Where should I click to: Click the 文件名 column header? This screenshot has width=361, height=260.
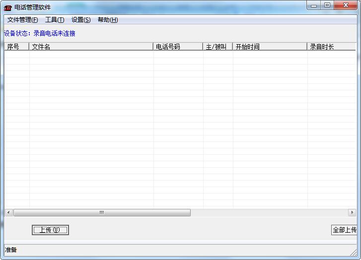[91, 47]
